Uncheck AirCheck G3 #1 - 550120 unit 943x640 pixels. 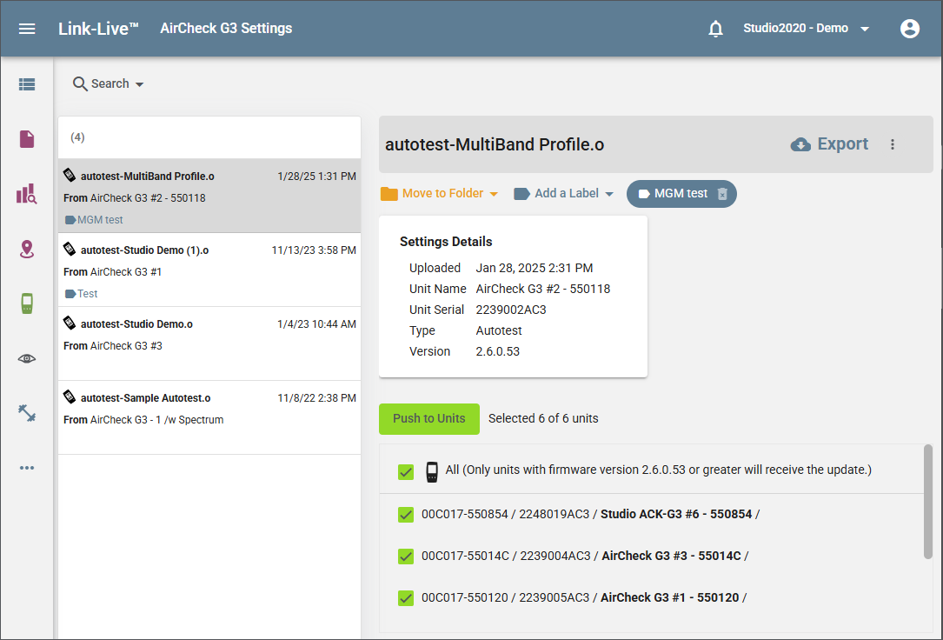click(406, 598)
